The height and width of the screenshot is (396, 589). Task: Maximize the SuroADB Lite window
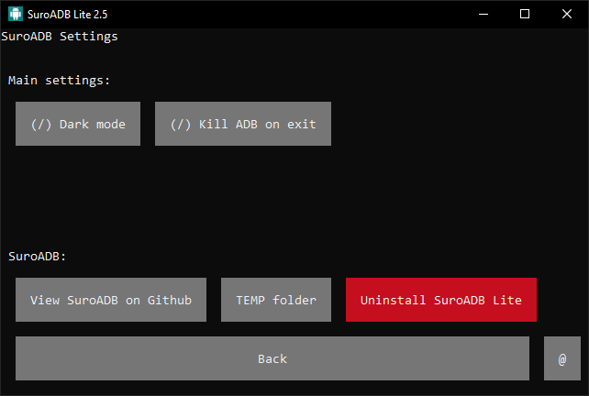pos(525,14)
